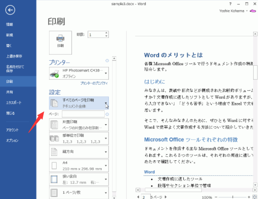Open the printer info icon beside プリンター
Image resolution: width=258 pixels, height=199 pixels.
(x=107, y=61)
